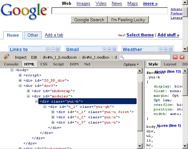The width and height of the screenshot is (188, 149).
Task: Select the Style side panel tab
Action: 153,64
